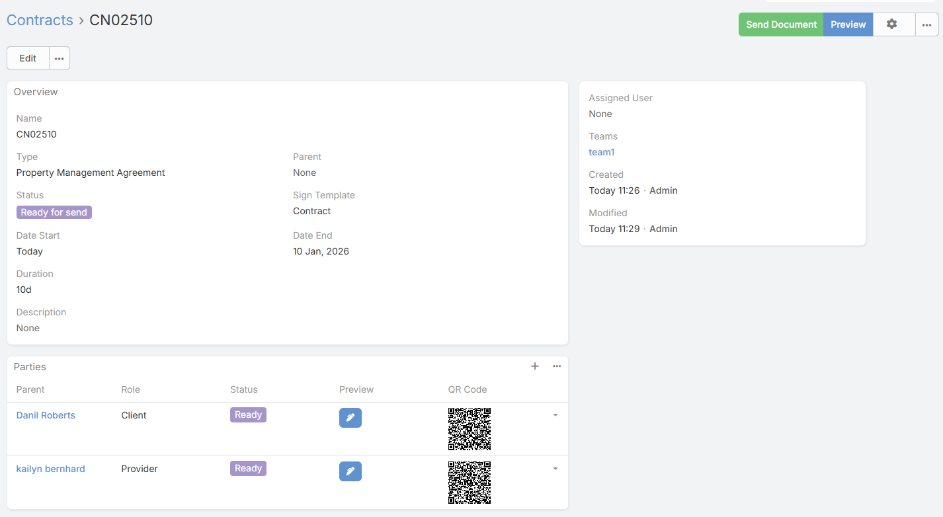The image size is (943, 517).
Task: Open kailyn bernhard party record
Action: tap(50, 469)
